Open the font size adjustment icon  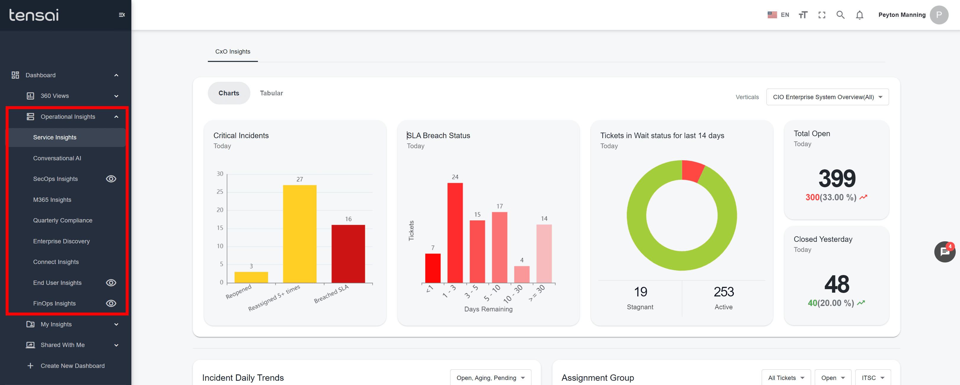803,15
